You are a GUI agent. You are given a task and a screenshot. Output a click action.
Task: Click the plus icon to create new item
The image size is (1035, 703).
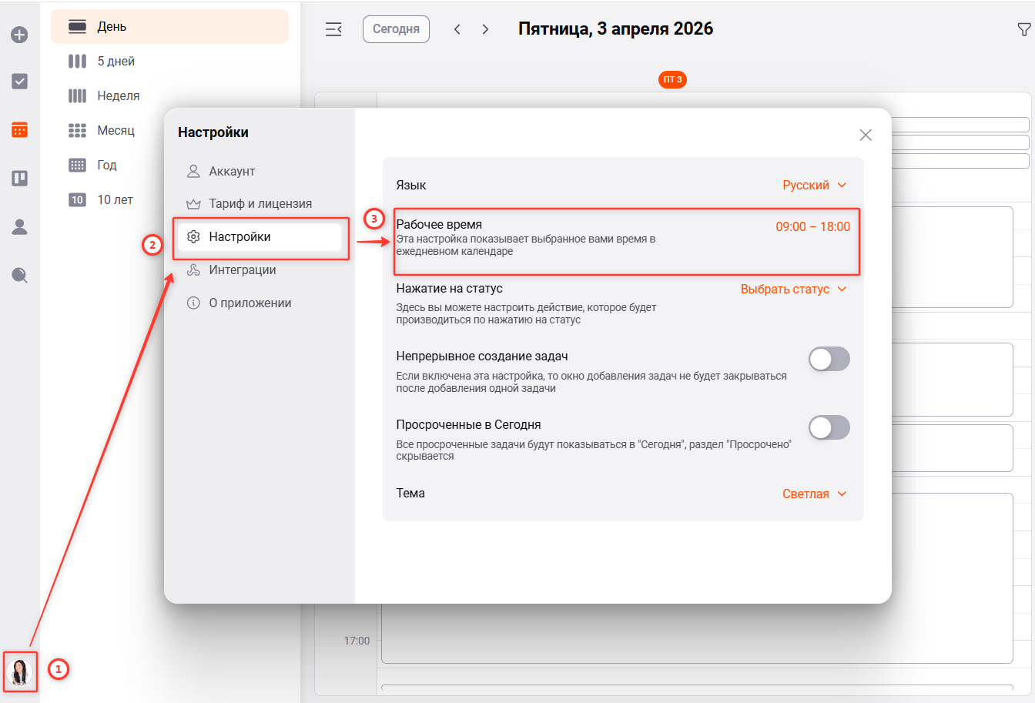click(19, 34)
